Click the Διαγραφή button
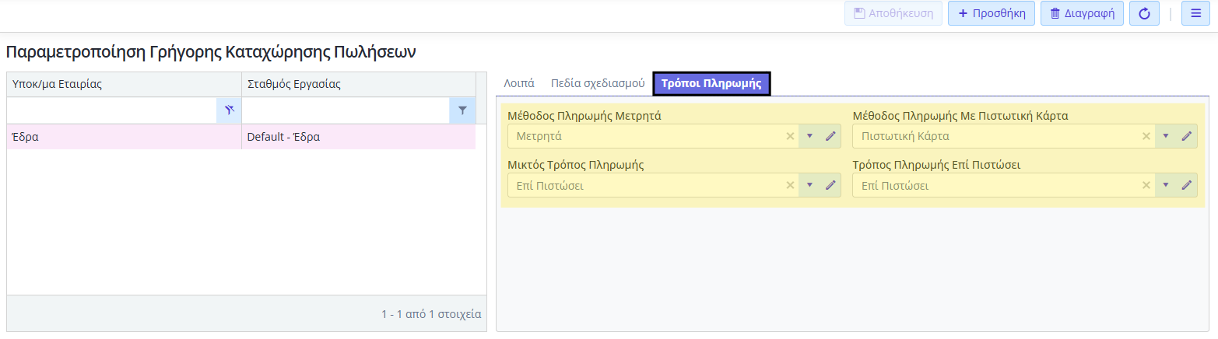 [1082, 13]
